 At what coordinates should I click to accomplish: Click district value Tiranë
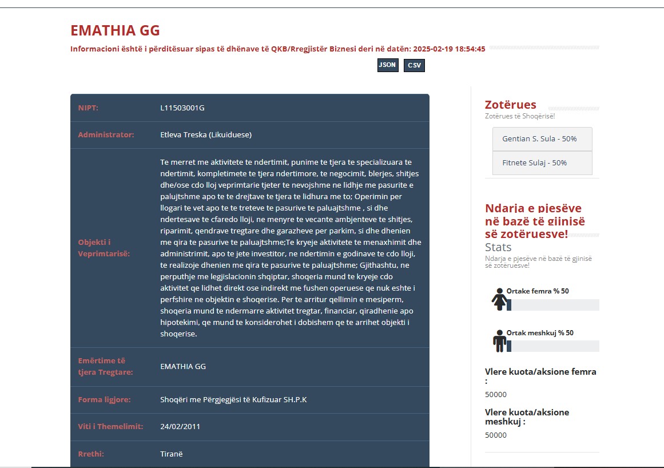172,454
